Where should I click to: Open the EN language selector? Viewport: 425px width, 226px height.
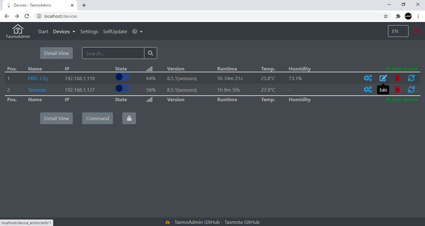398,31
